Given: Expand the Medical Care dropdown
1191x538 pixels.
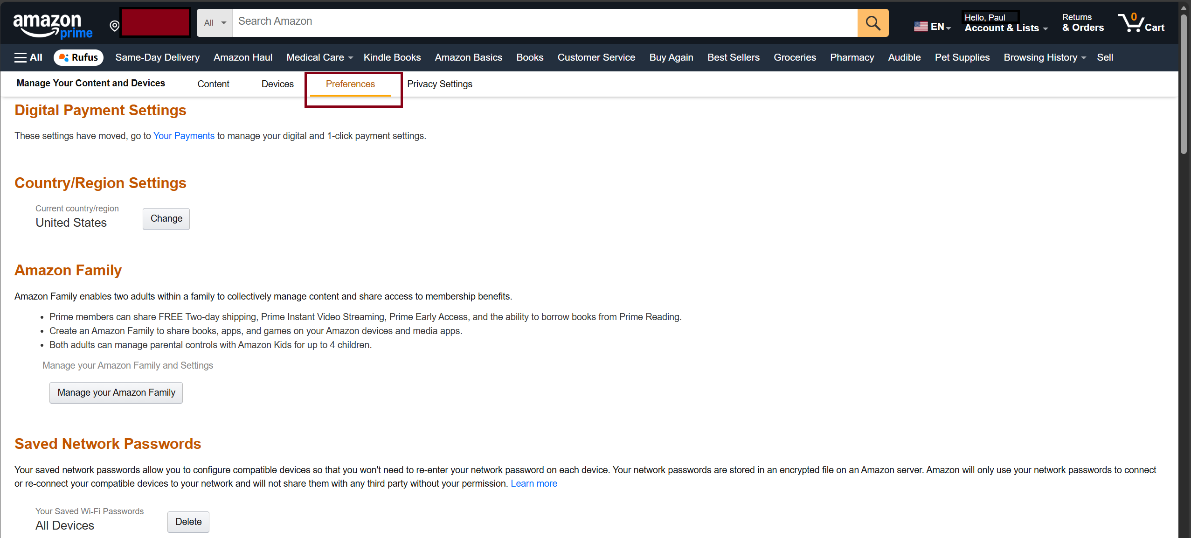Looking at the screenshot, I should pos(319,57).
